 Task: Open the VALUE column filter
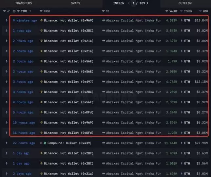coord(167,11)
